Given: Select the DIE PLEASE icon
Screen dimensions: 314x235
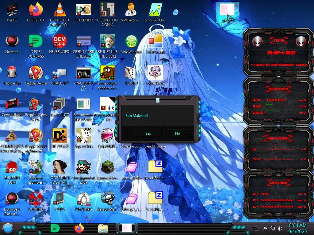Looking at the screenshot, I should pyautogui.click(x=60, y=139).
